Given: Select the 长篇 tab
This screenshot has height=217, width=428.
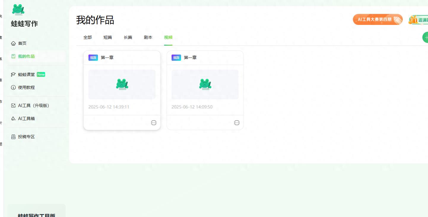Looking at the screenshot, I should pyautogui.click(x=128, y=37).
